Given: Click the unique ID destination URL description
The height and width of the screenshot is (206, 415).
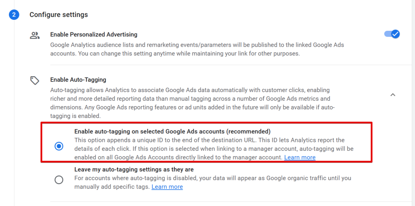Looking at the screenshot, I should point(214,149).
